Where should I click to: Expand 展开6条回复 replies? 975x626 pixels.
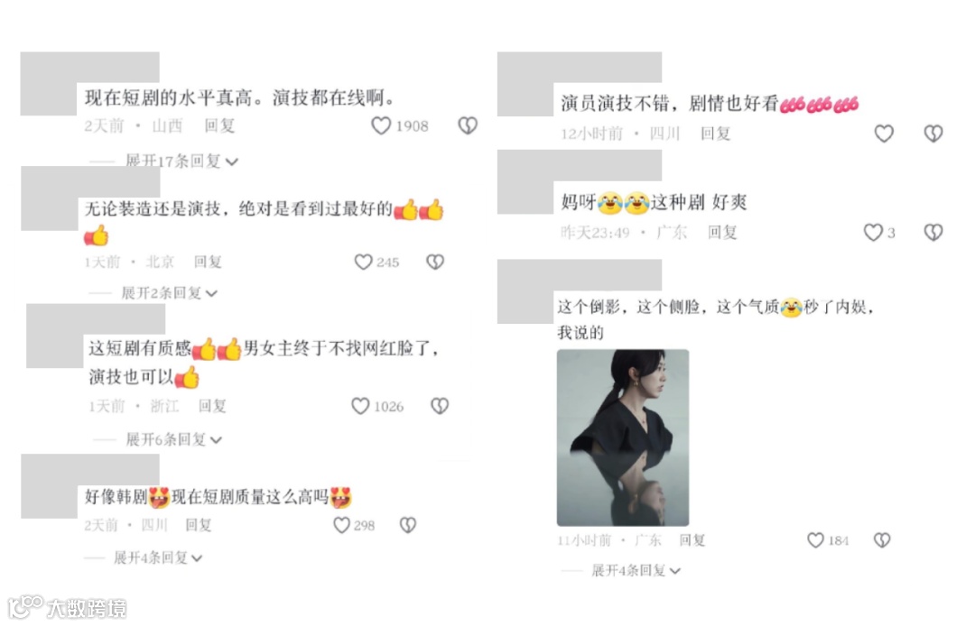pos(173,439)
